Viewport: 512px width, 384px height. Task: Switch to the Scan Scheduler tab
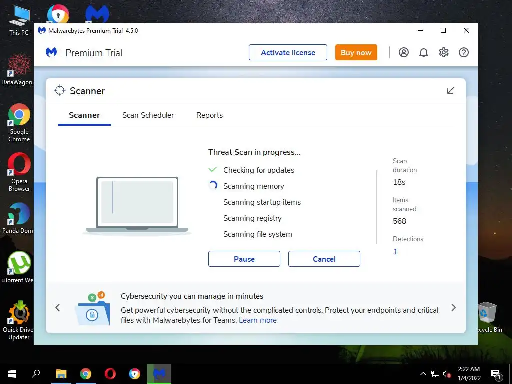click(148, 115)
